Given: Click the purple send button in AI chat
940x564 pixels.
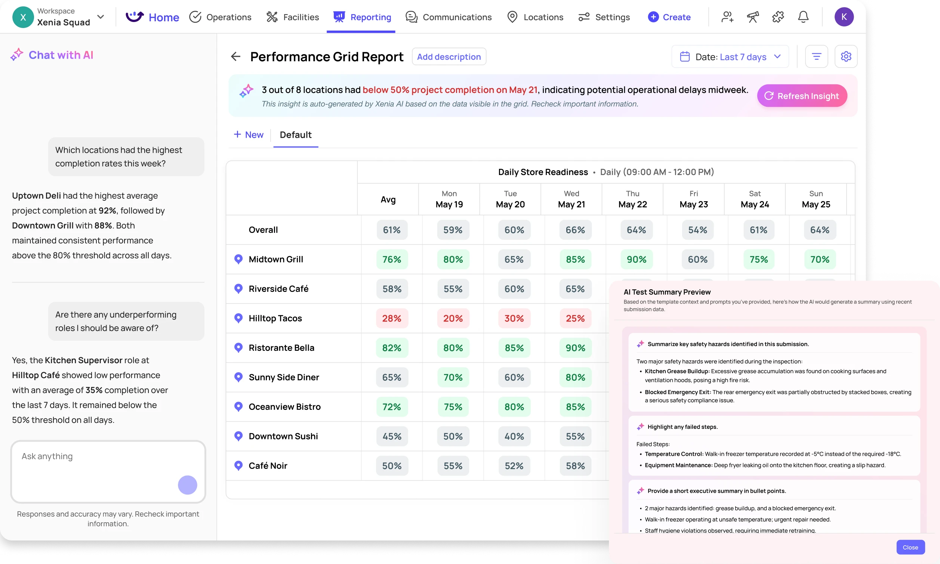Looking at the screenshot, I should point(187,484).
